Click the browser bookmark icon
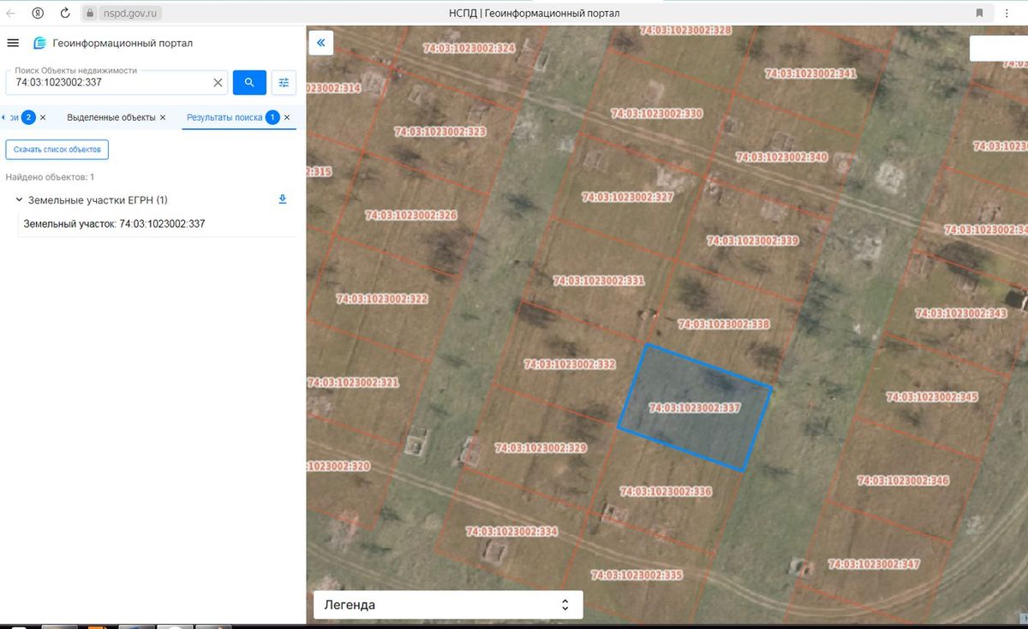 pos(979,13)
